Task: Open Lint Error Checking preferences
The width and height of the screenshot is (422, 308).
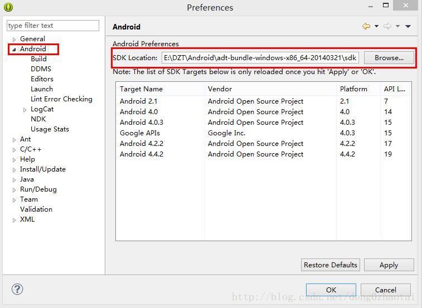Action: 61,99
